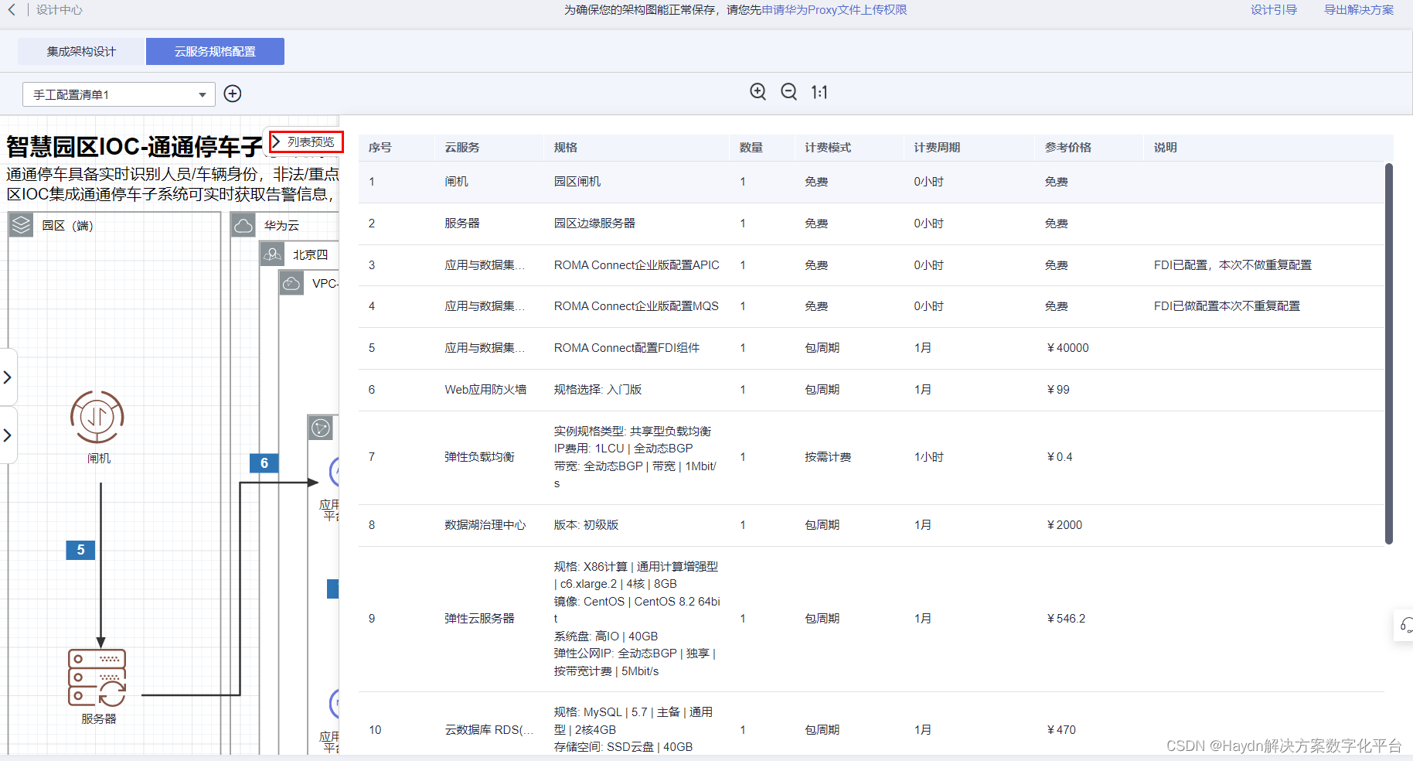
Task: Zoom in on the architecture diagram
Action: pyautogui.click(x=758, y=92)
